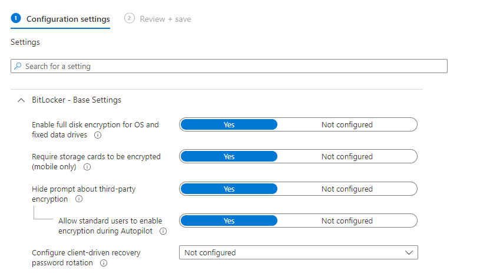
Task: Switch to Review + save tab
Action: pyautogui.click(x=165, y=19)
